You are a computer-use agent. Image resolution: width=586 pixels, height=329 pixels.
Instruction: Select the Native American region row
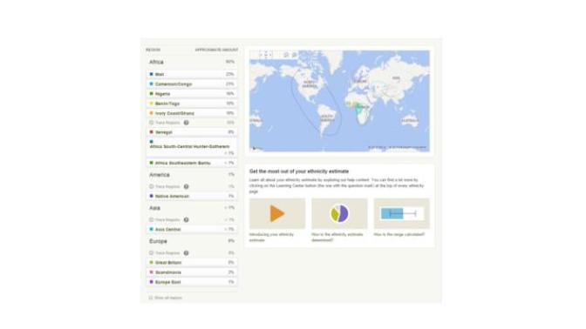coord(192,196)
